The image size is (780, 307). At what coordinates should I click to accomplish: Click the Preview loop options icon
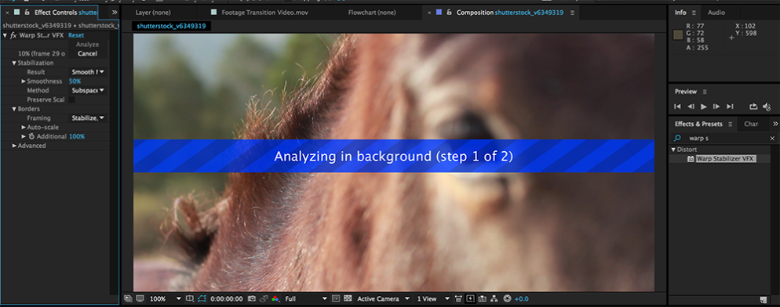(753, 107)
